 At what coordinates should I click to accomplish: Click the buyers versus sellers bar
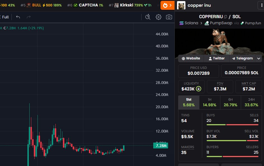[232, 157]
